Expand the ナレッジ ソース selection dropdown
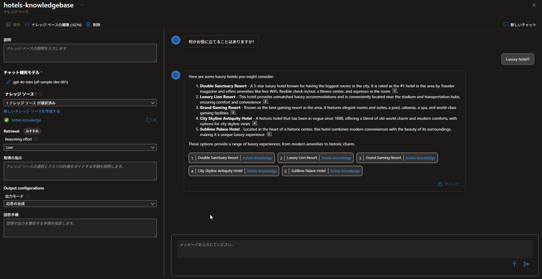 80,103
